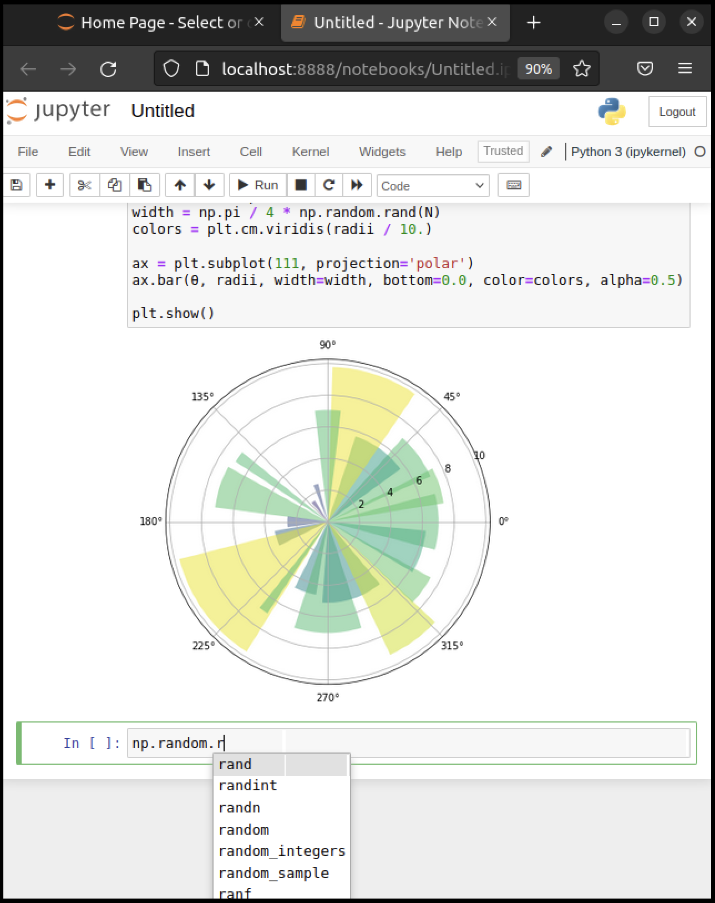Screen dimensions: 715x903
Task: Move selected cell down arrow
Action: pos(209,185)
